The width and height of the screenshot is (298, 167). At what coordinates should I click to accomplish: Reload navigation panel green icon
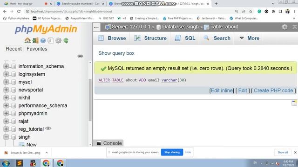66,40
